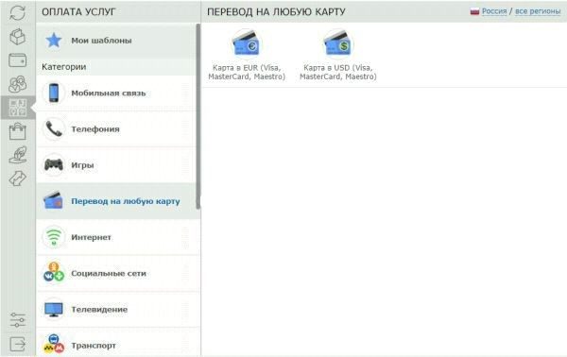This screenshot has width=567, height=357.
Task: Open settings sliders icon in sidebar
Action: [17, 320]
